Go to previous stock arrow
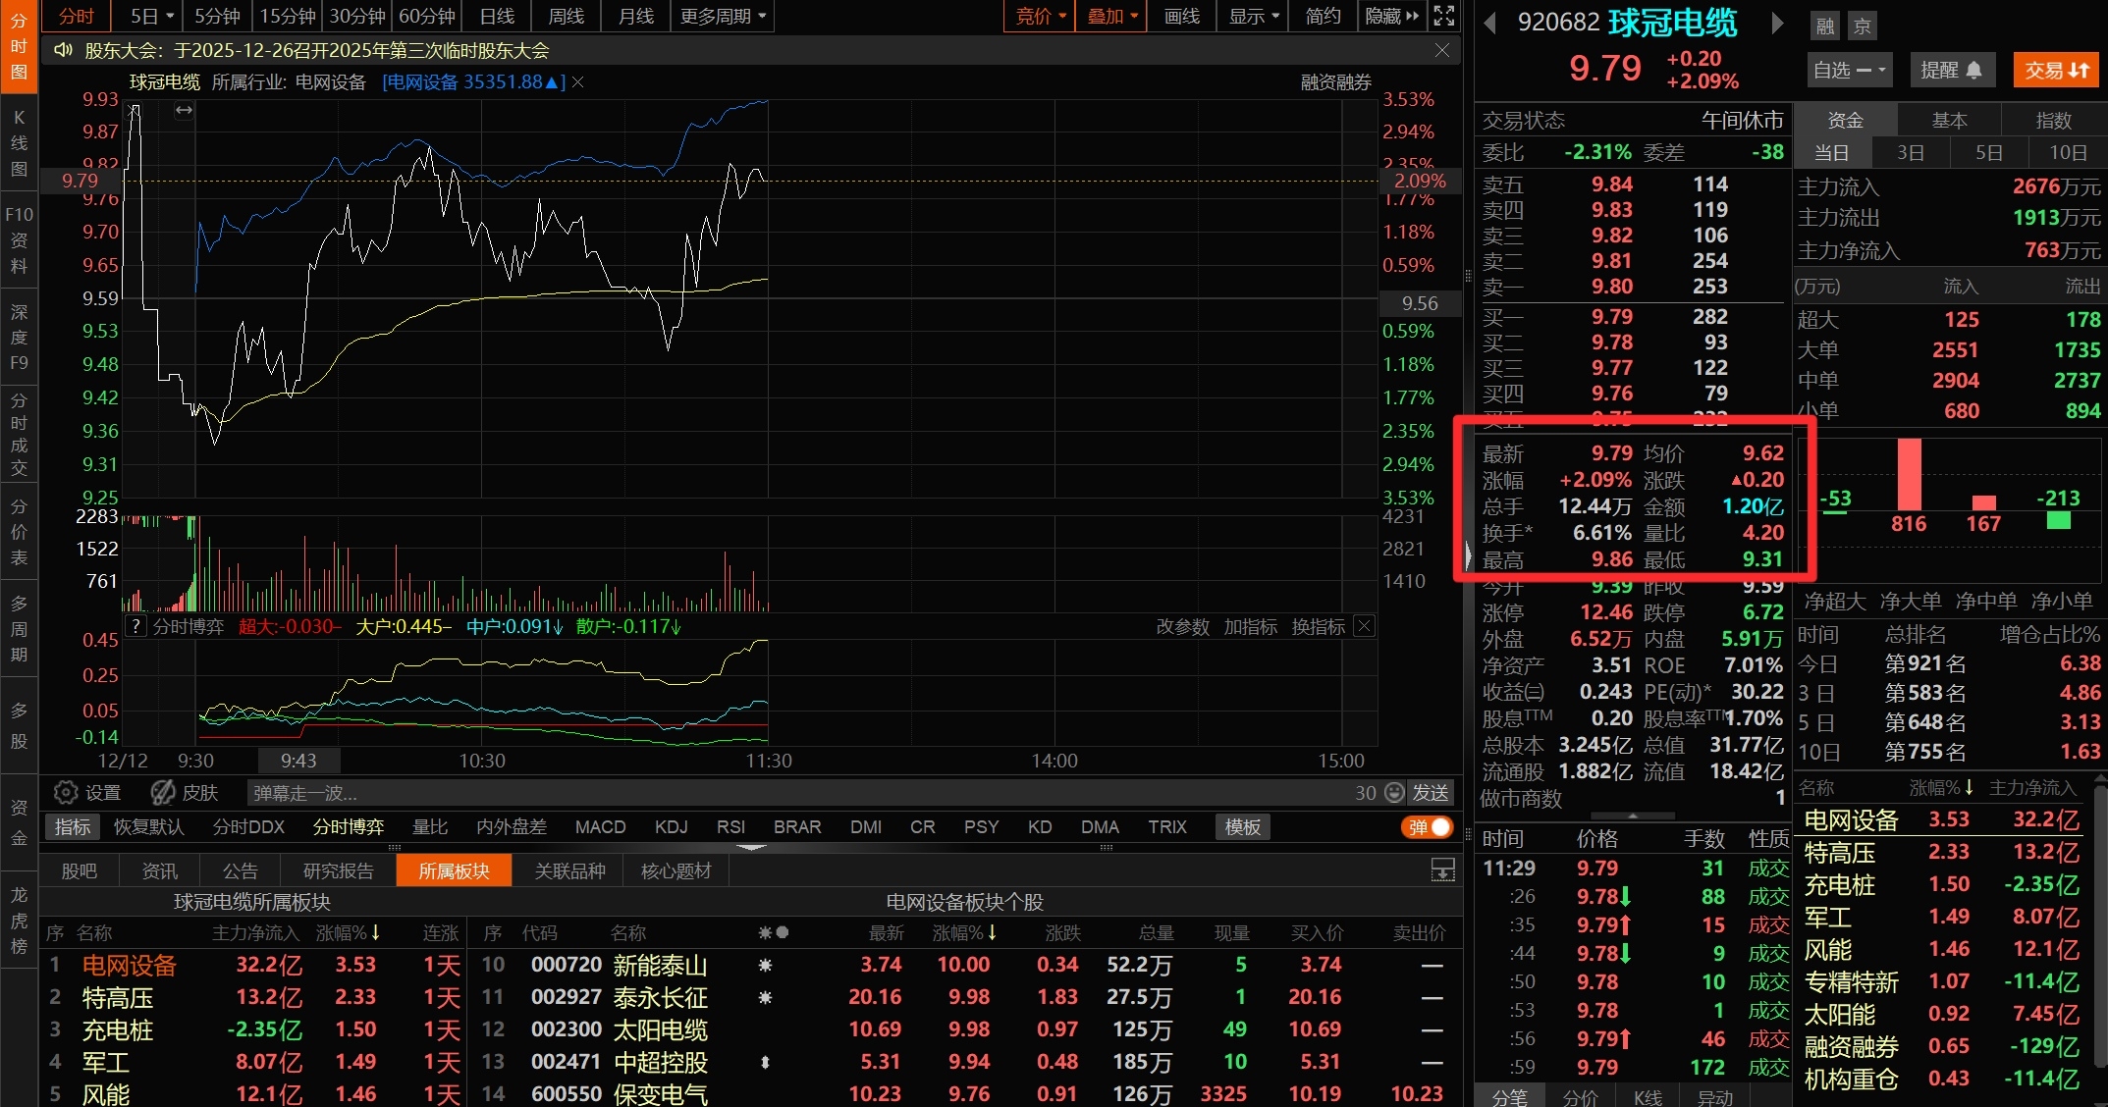 1489,23
